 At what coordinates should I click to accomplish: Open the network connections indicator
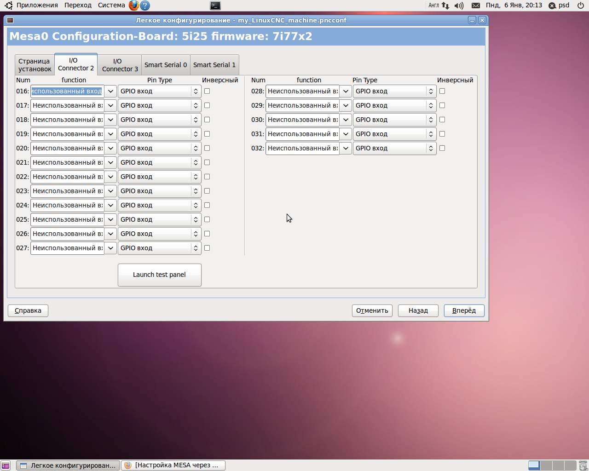[x=445, y=6]
